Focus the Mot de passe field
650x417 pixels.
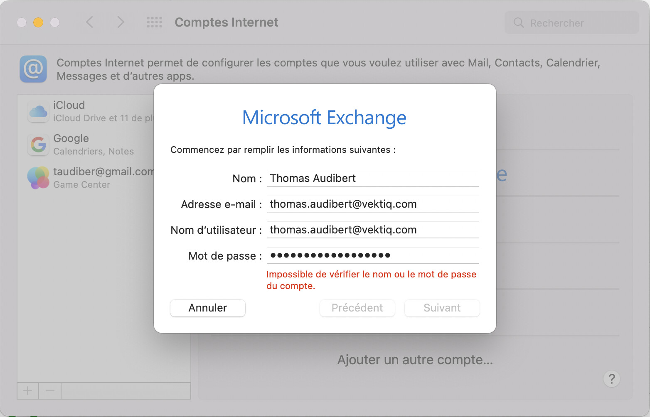[373, 255]
